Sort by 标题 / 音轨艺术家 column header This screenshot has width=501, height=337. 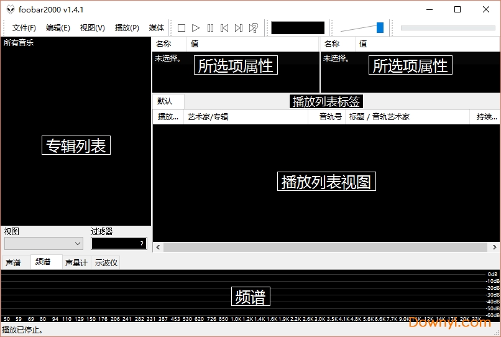pyautogui.click(x=407, y=117)
